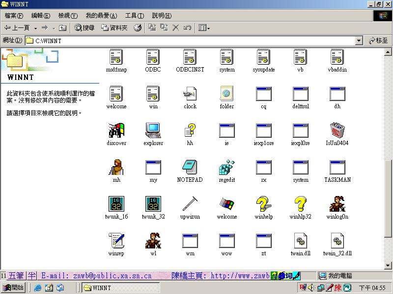Select the ie program icon
This screenshot has width=393, height=294.
(x=227, y=130)
